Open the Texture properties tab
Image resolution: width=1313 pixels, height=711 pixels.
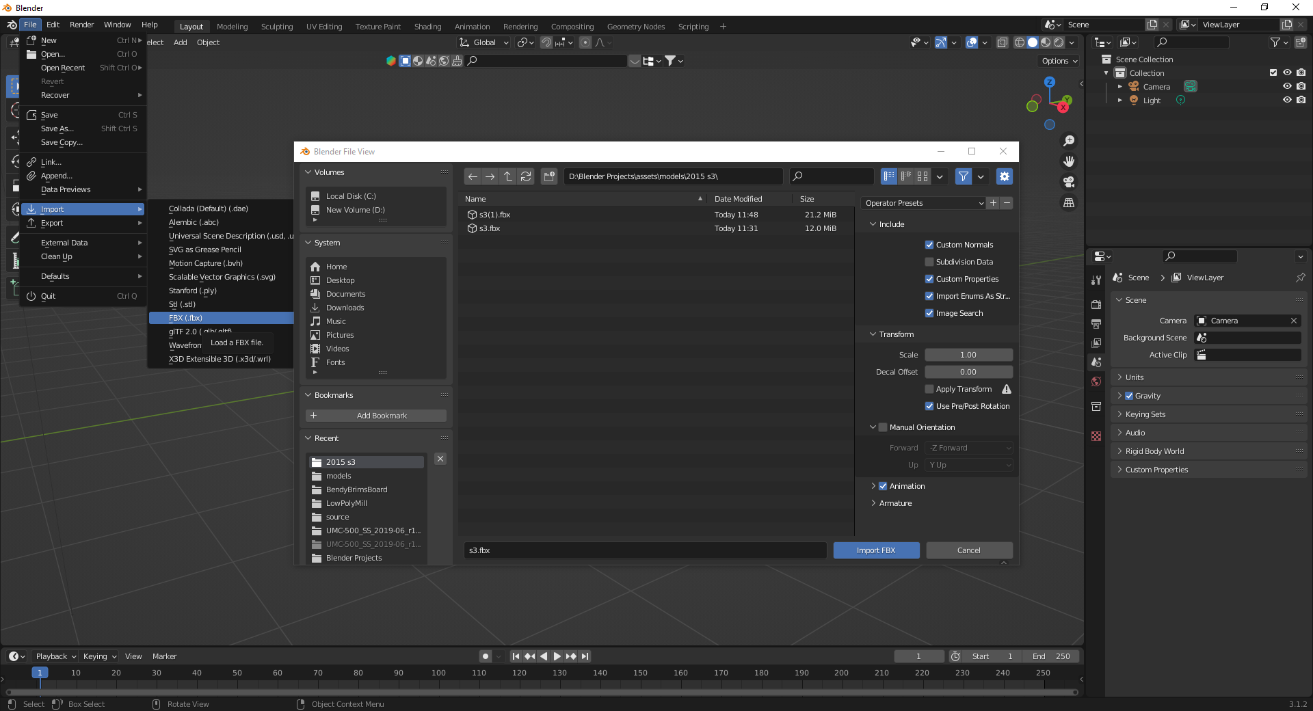pos(1096,436)
